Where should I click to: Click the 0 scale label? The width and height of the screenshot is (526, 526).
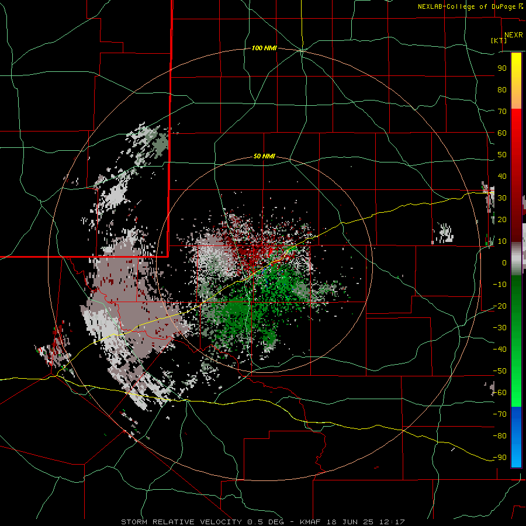click(504, 262)
